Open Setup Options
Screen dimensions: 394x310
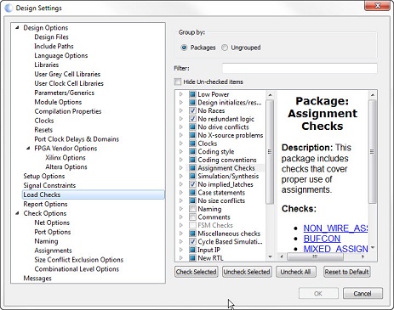44,176
